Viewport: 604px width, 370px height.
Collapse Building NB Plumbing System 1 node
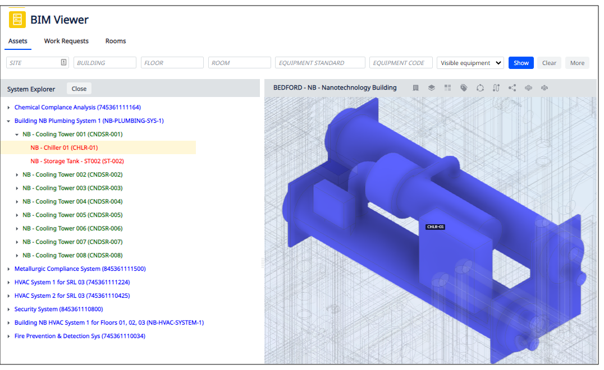[8, 121]
